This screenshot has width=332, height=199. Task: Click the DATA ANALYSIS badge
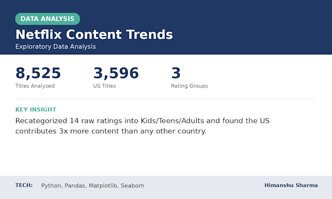47,19
